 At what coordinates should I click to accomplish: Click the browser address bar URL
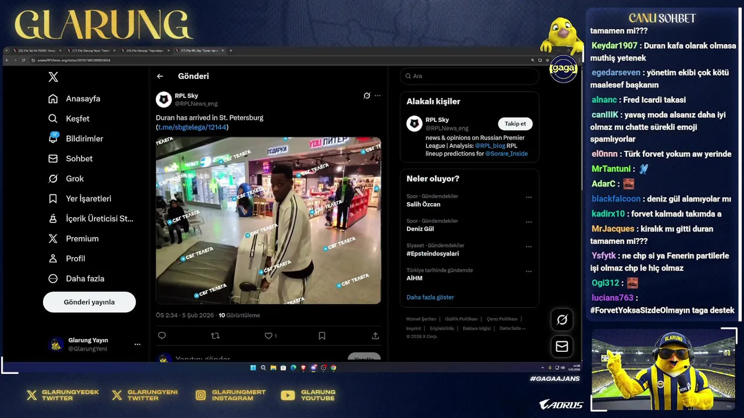click(x=74, y=60)
